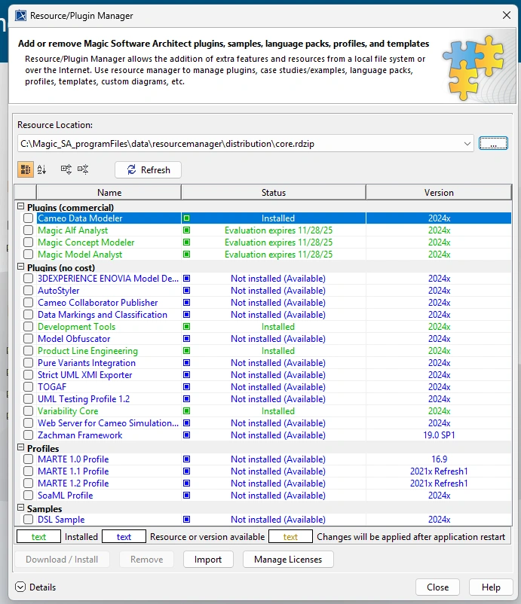521x604 pixels.
Task: Collapse the Samples group
Action: tap(21, 508)
